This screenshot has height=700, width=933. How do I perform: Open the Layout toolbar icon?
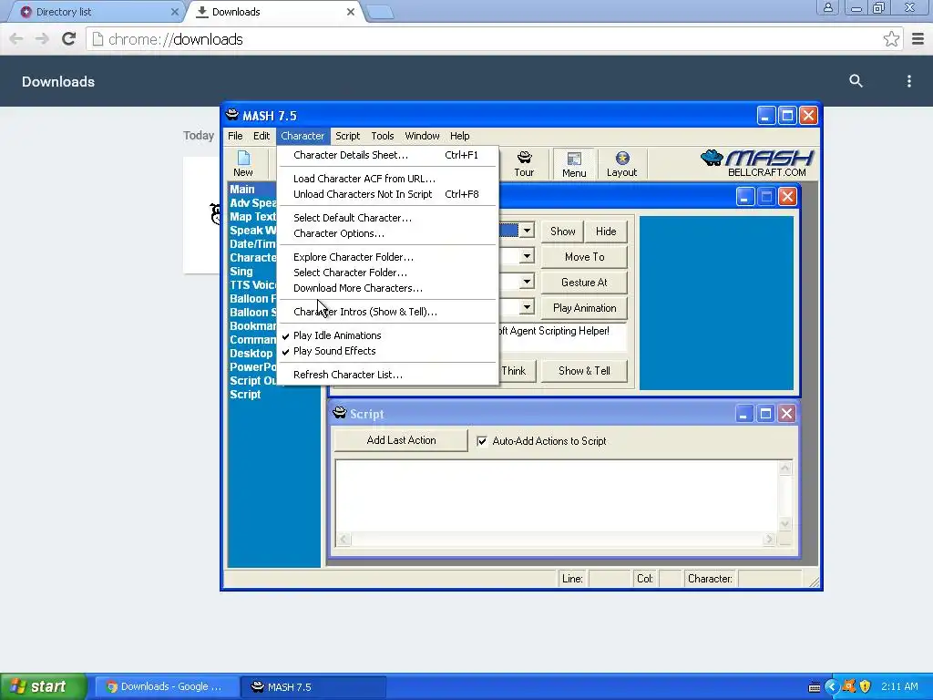(621, 164)
